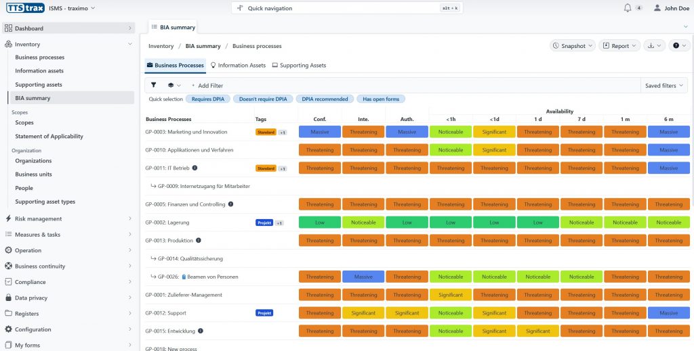
Task: Switch to the Supporting Assets tab
Action: pyautogui.click(x=299, y=66)
